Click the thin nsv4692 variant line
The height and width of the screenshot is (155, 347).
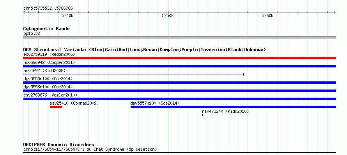coord(133,74)
